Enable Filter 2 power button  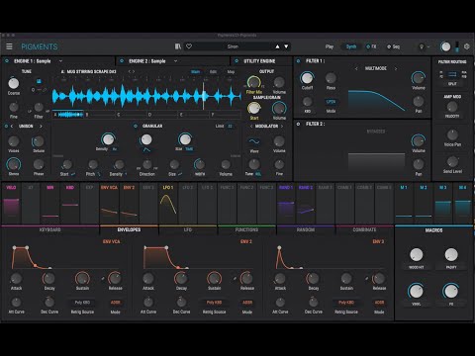[x=299, y=124]
